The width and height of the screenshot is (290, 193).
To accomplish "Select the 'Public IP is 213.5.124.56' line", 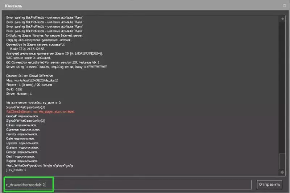I will (28, 49).
